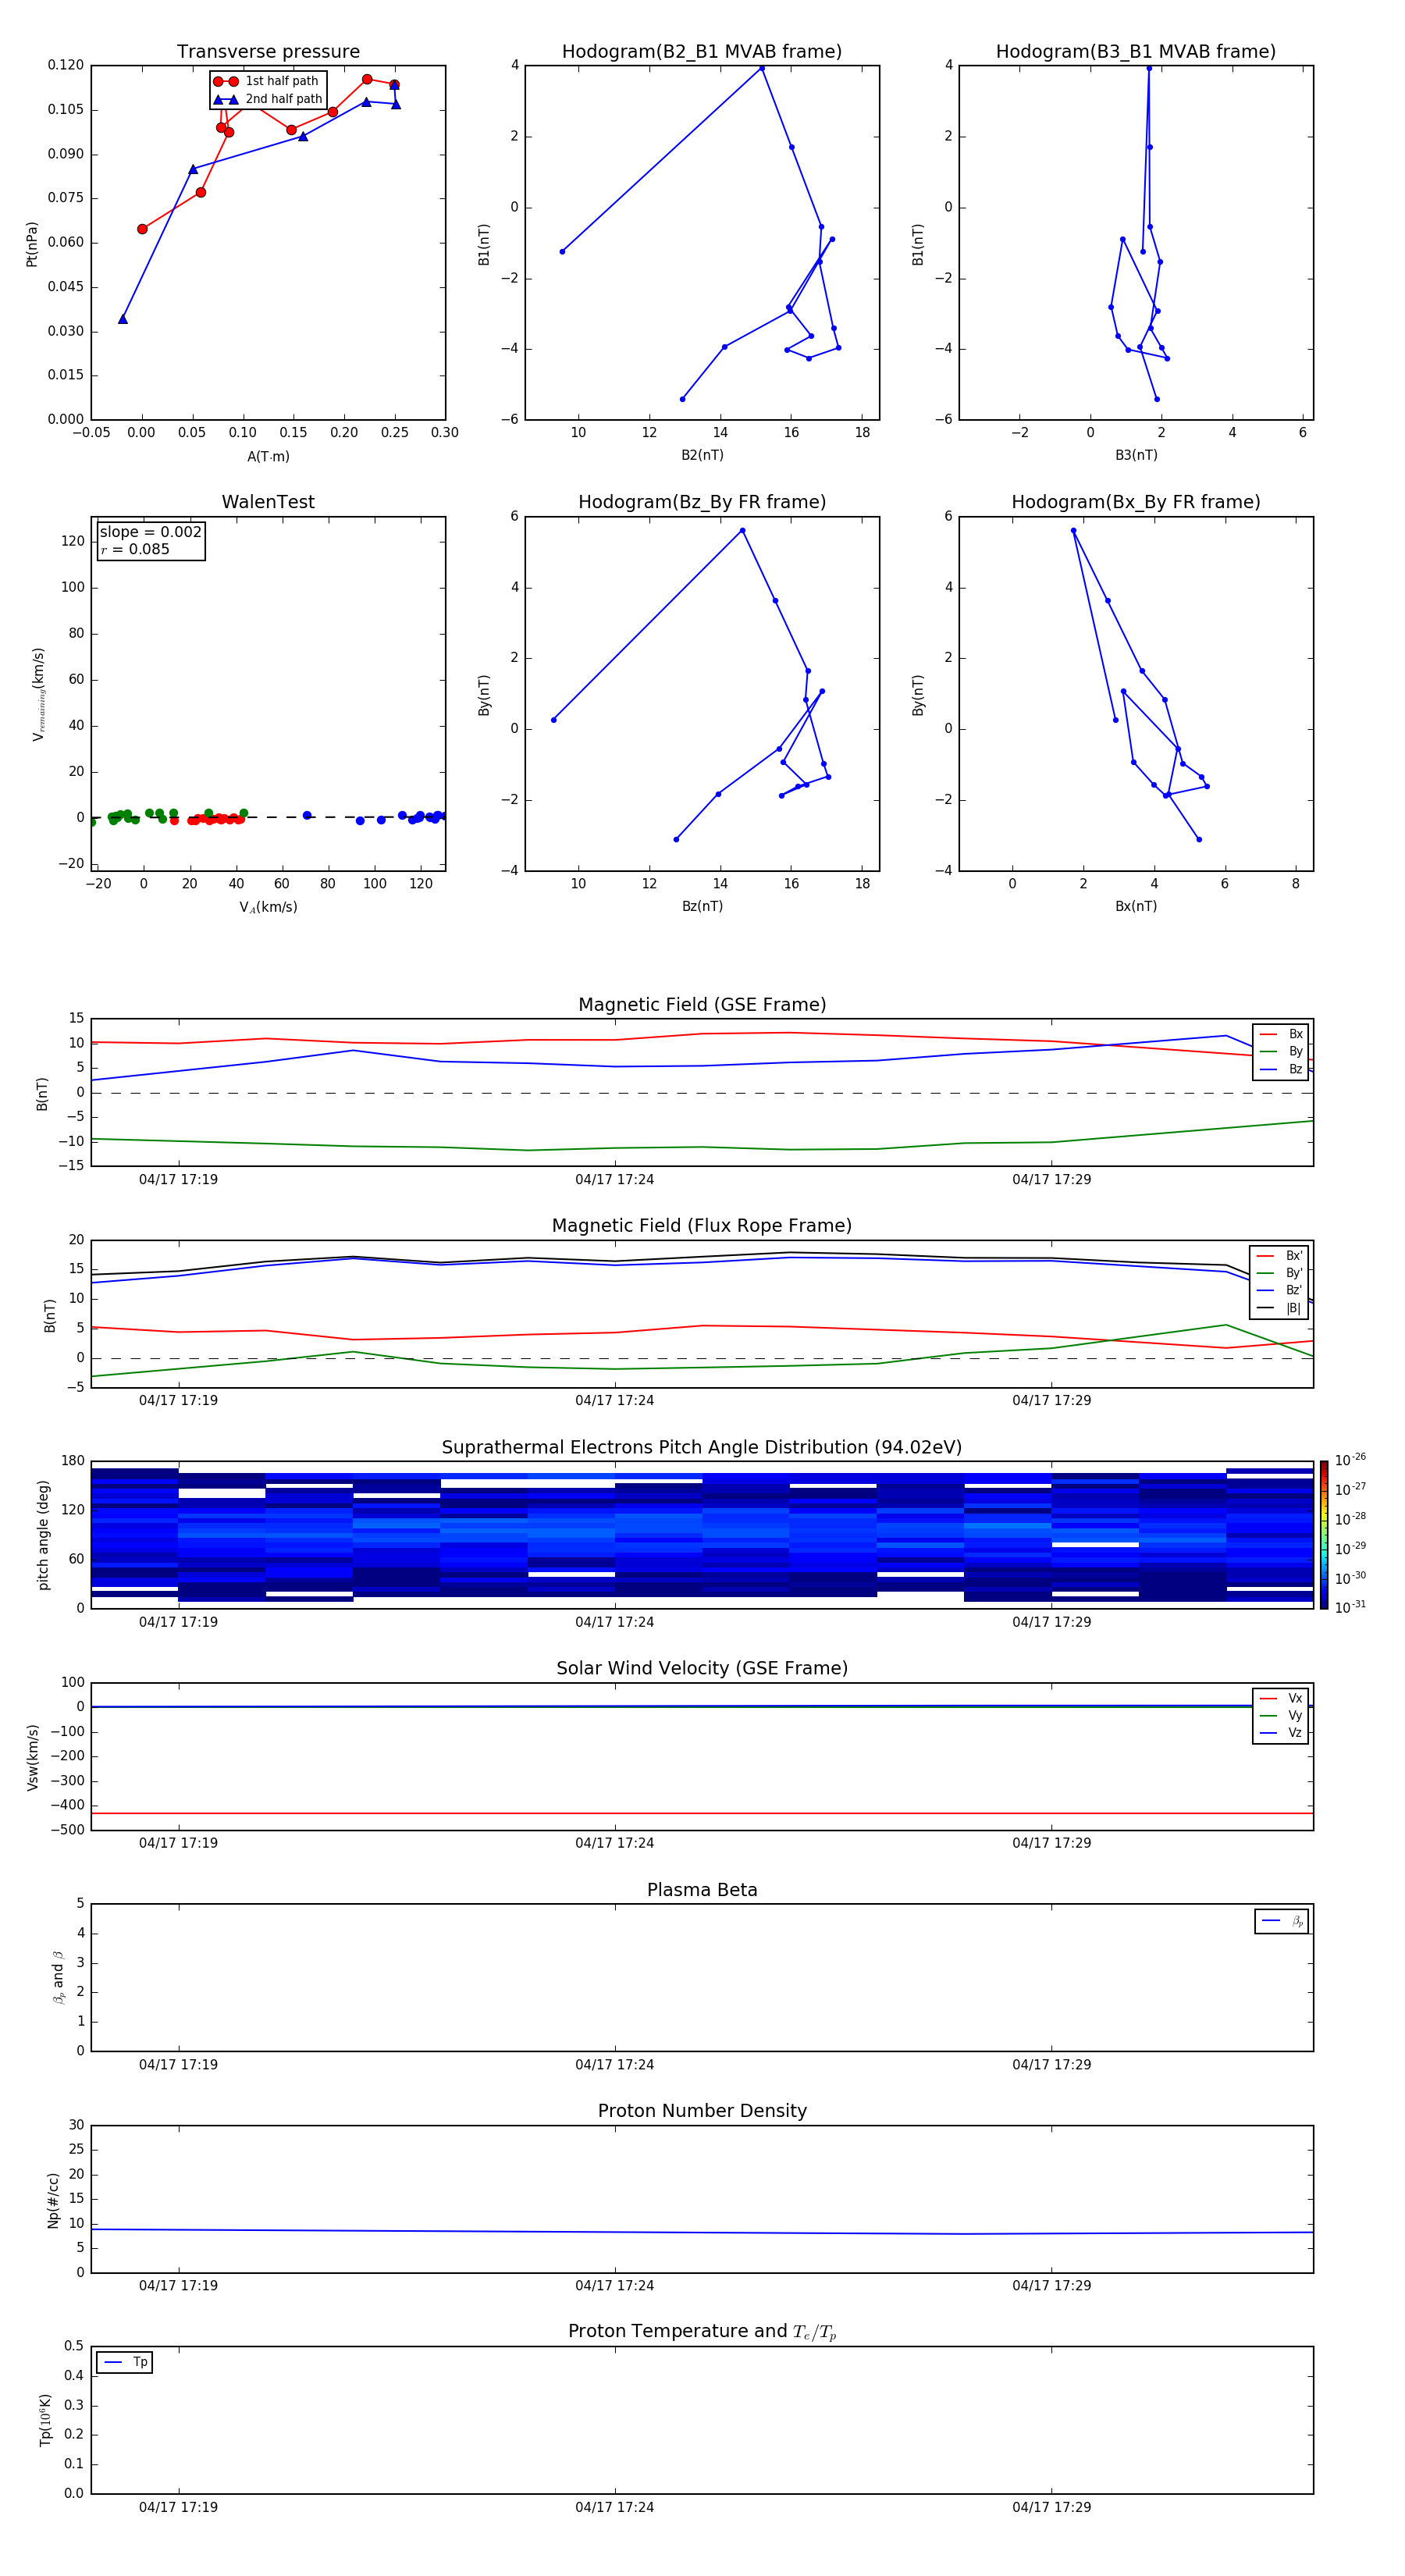Click the '180' tick on pitch angle axis
The width and height of the screenshot is (1405, 2576).
point(73,1461)
